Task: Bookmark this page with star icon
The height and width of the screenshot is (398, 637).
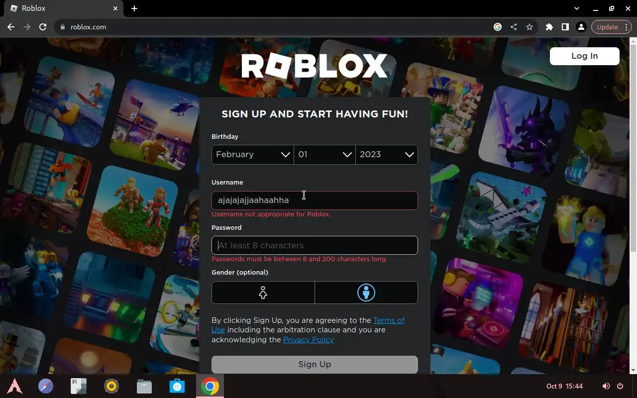Action: 530,27
